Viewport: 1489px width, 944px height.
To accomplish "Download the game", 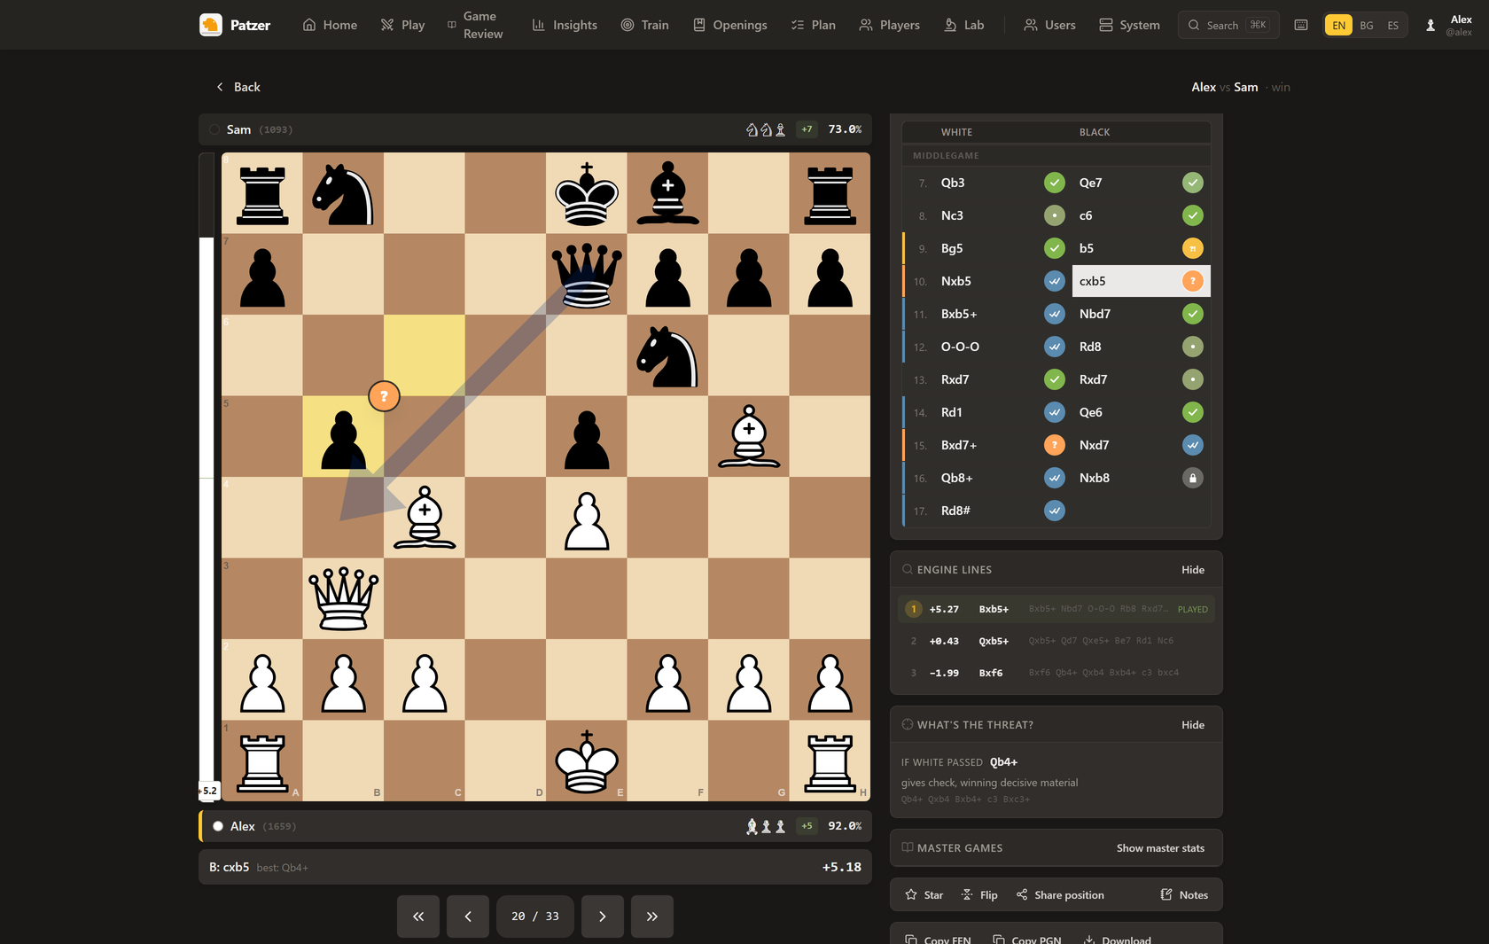I will [1118, 939].
